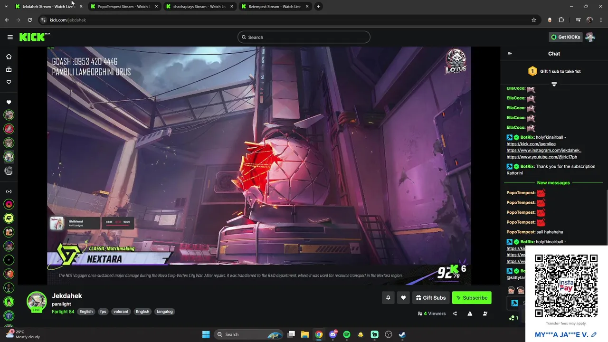Image resolution: width=608 pixels, height=342 pixels.
Task: Click the tangalog tag
Action: [x=164, y=312]
